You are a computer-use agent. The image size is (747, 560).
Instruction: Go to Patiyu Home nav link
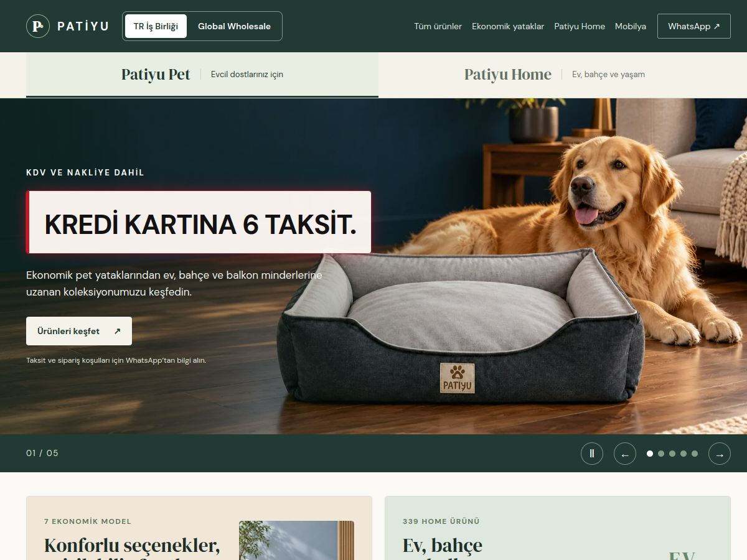(580, 26)
